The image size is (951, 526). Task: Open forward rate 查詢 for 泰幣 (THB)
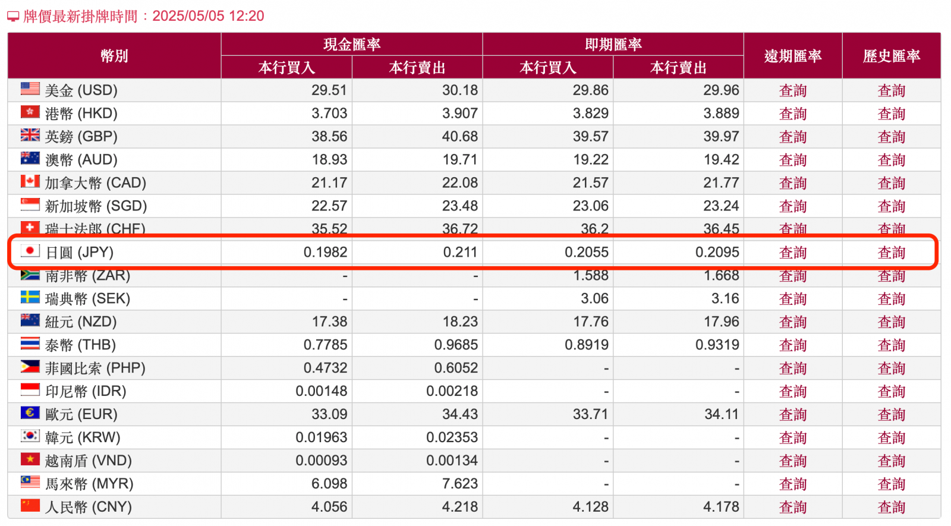[x=793, y=345]
